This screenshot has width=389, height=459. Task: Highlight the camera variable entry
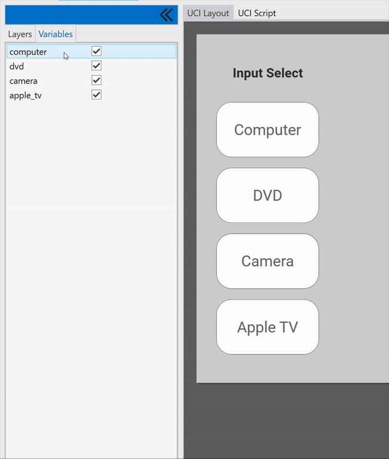(x=23, y=81)
